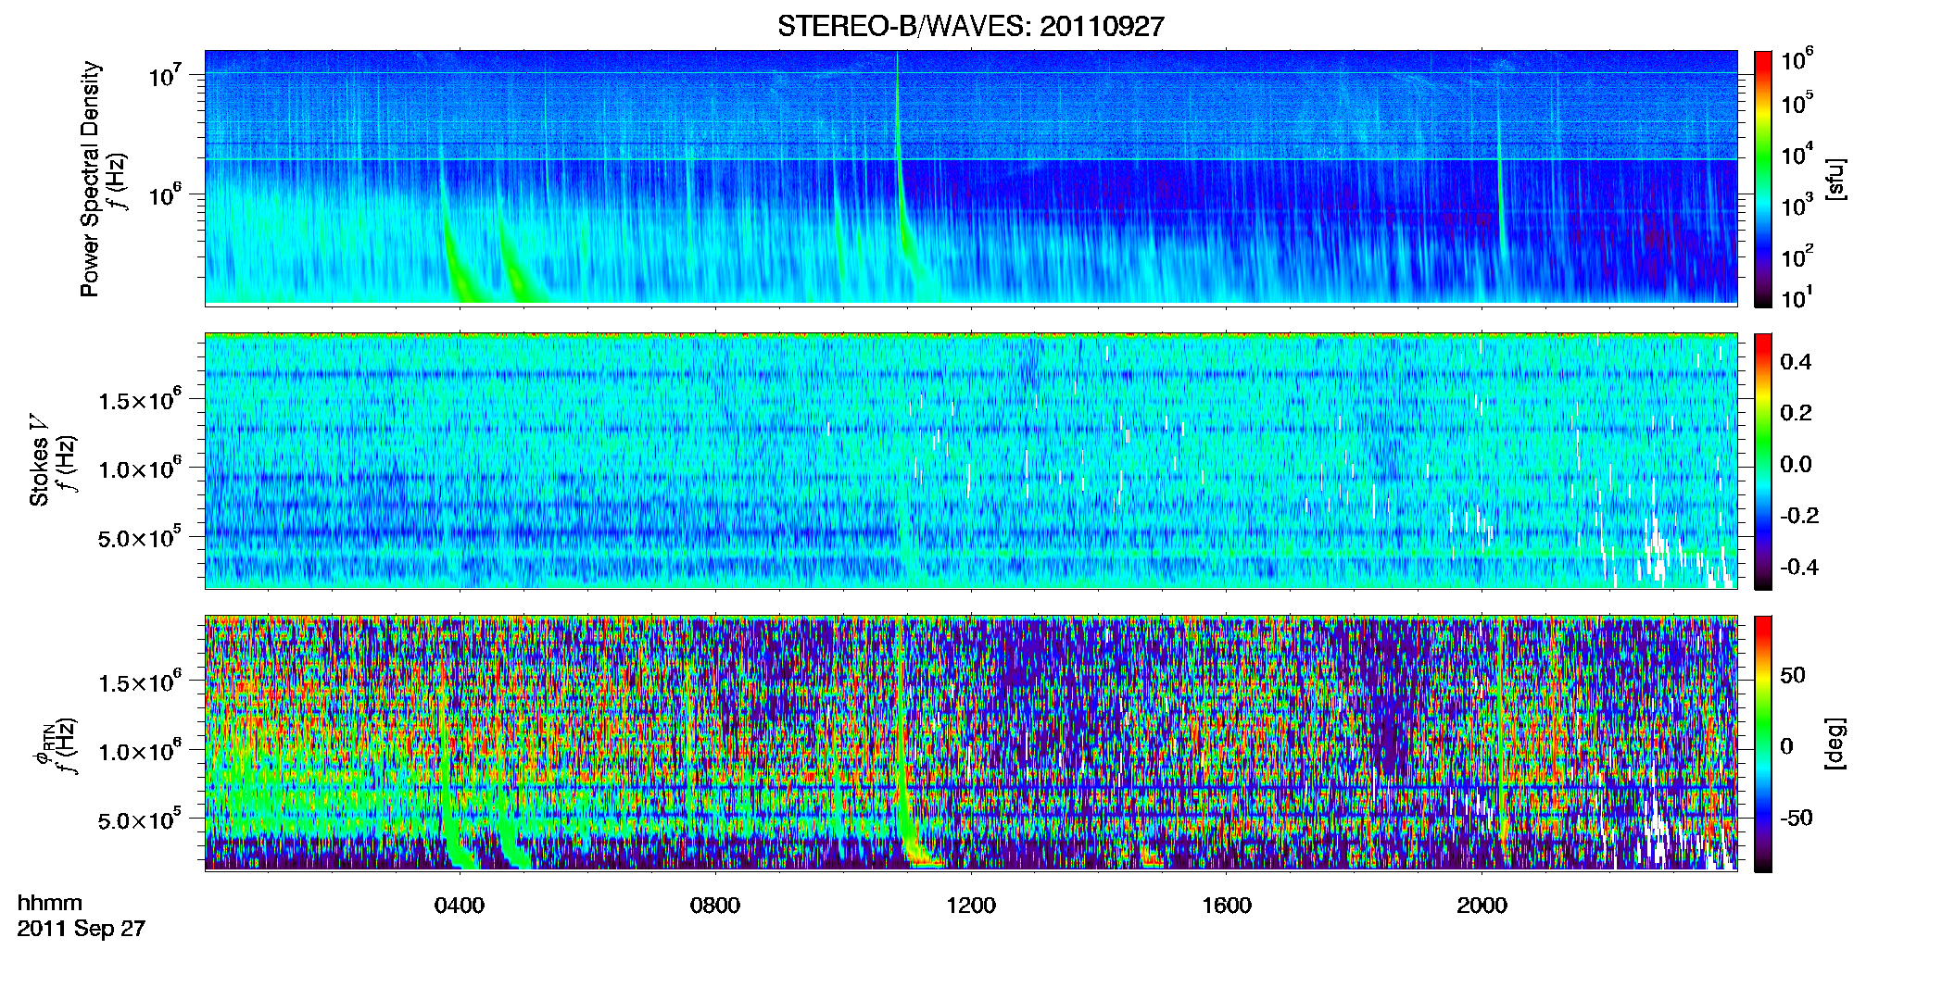1942x1000 pixels.
Task: Click the [sfu] colorbar unit label
Action: (x=1835, y=179)
